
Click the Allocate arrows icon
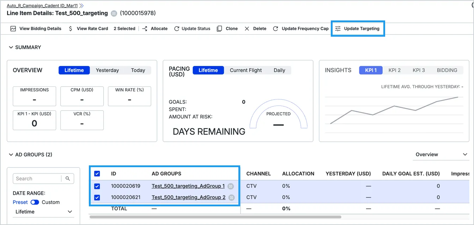pyautogui.click(x=145, y=29)
